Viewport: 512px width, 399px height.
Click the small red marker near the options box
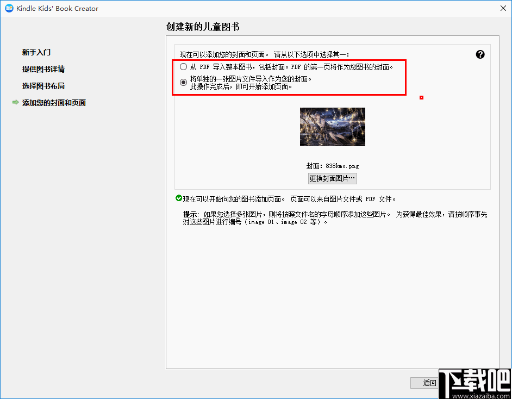(x=421, y=96)
